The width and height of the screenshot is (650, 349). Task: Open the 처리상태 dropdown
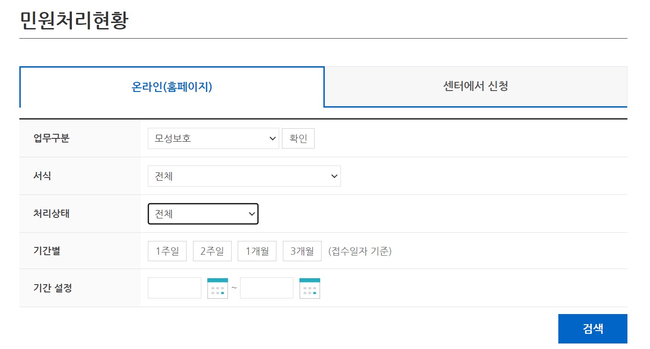[203, 213]
